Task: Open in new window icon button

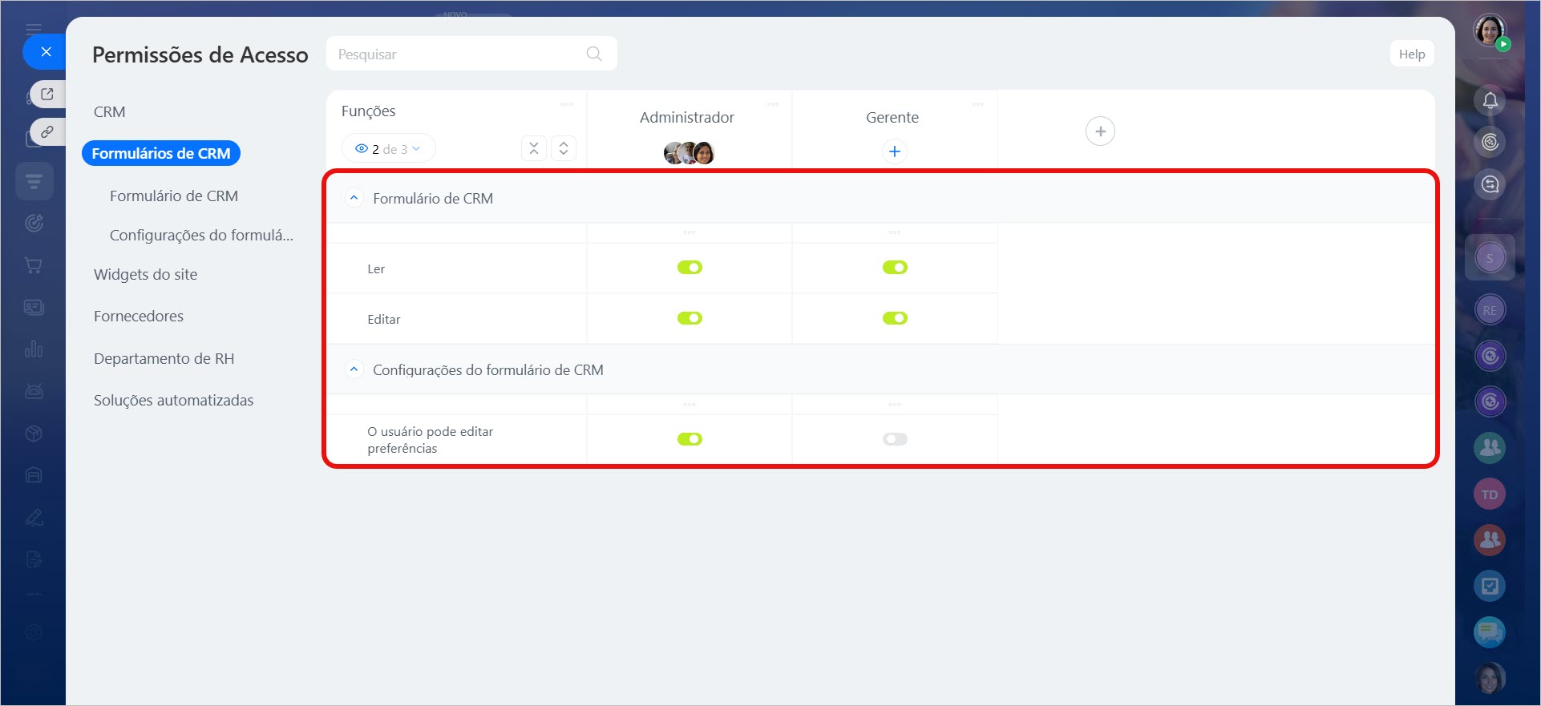Action: 47,94
